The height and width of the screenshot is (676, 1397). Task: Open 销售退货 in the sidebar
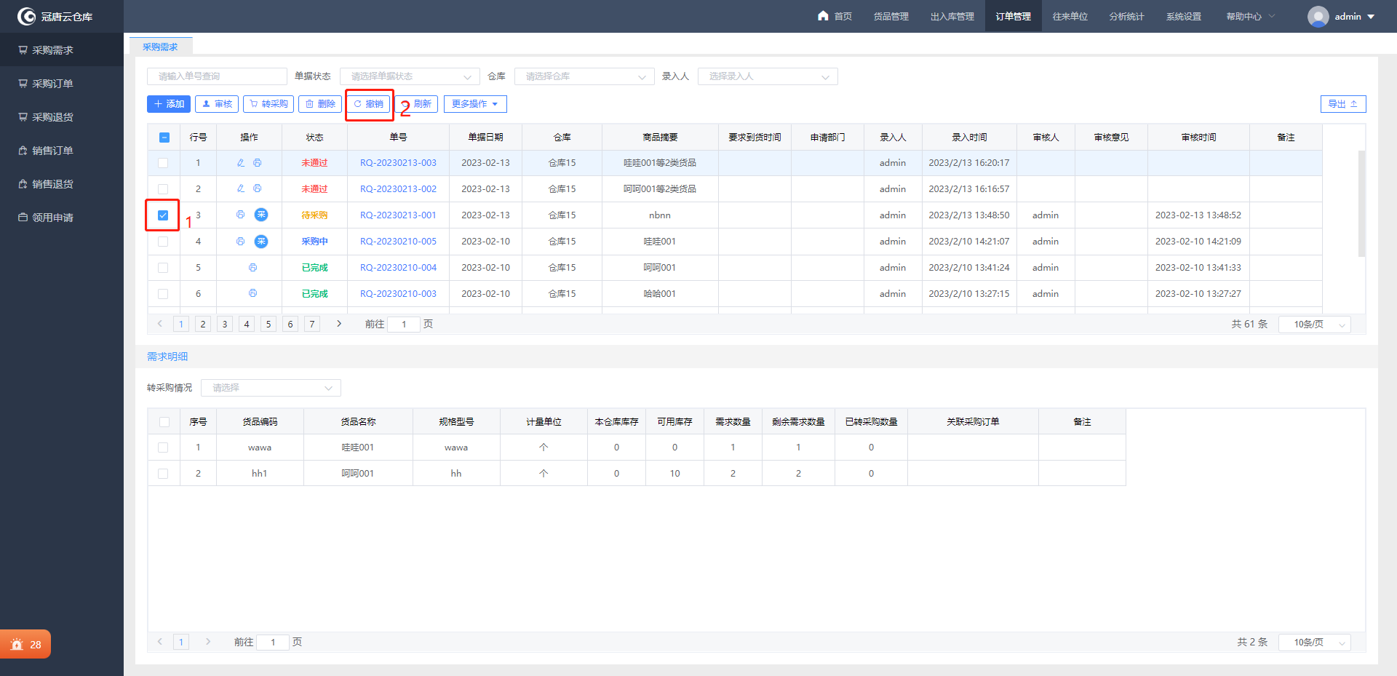(x=62, y=184)
